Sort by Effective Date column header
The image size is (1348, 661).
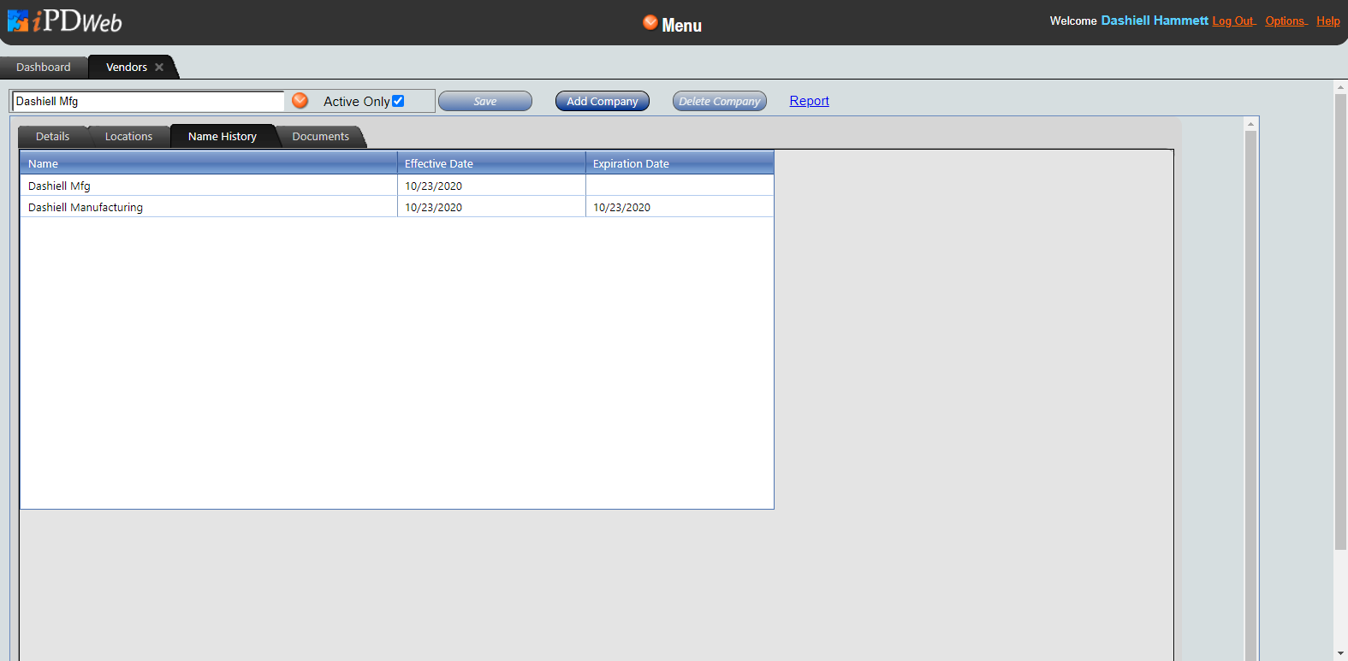[x=490, y=163]
